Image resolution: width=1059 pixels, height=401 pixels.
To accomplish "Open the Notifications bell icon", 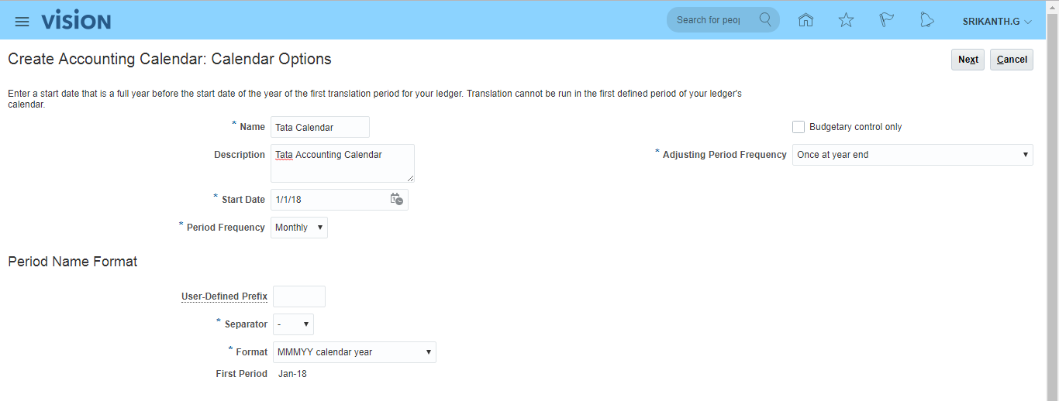I will tap(926, 21).
